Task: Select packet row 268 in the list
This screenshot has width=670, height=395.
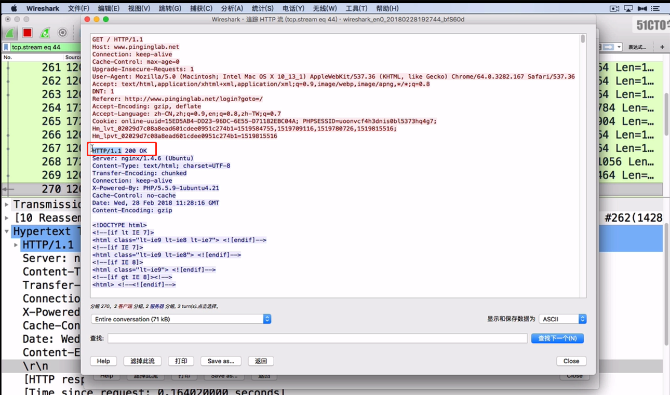Action: (x=42, y=161)
